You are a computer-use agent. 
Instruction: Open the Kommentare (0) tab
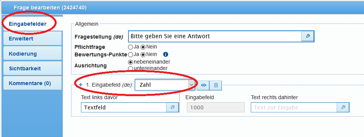[x=33, y=83]
